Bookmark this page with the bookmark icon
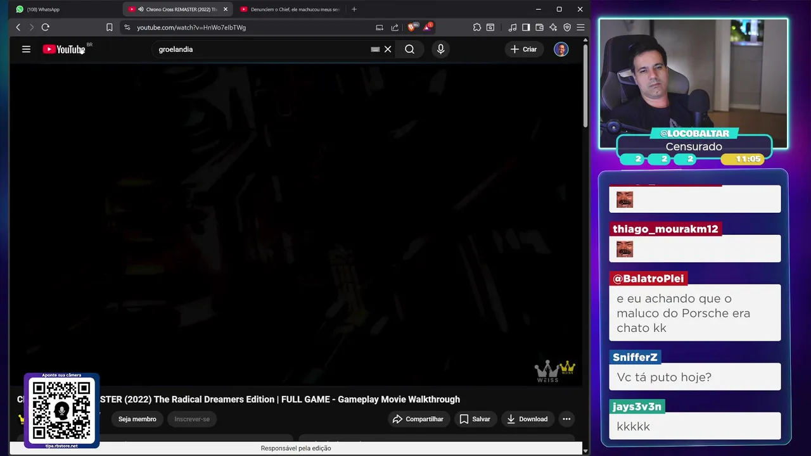This screenshot has width=811, height=456. [x=109, y=27]
